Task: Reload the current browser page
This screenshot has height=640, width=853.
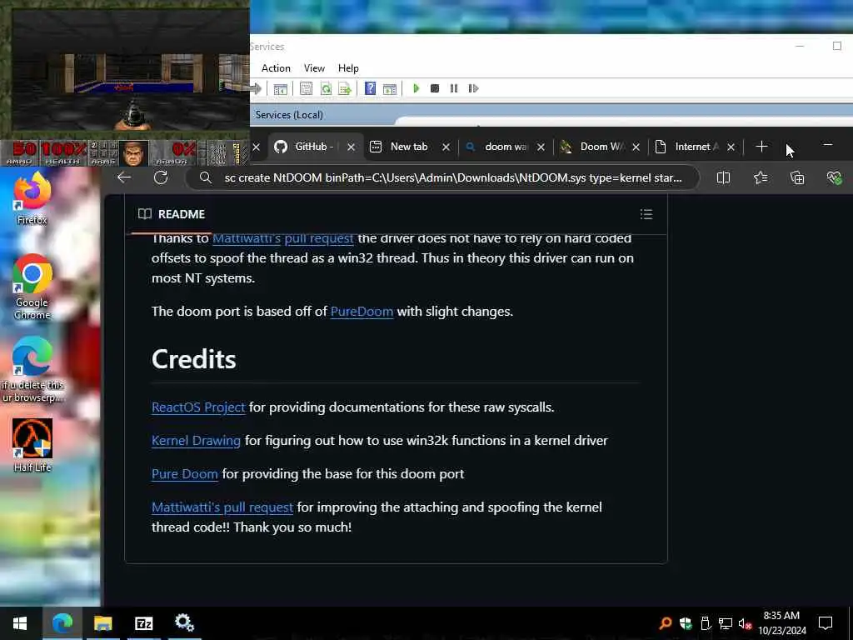Action: [161, 177]
